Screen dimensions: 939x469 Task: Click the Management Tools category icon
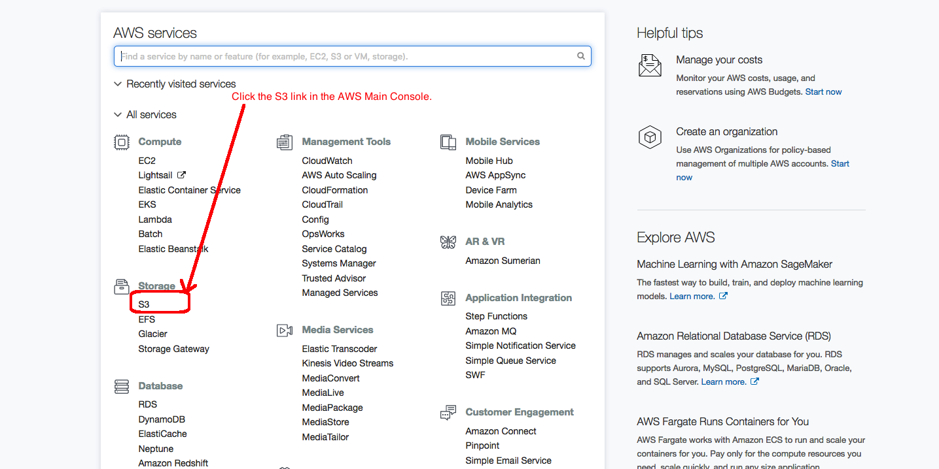(x=285, y=142)
